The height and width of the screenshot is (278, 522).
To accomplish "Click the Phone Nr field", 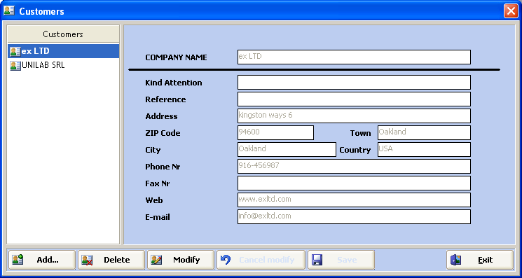I will pos(354,166).
